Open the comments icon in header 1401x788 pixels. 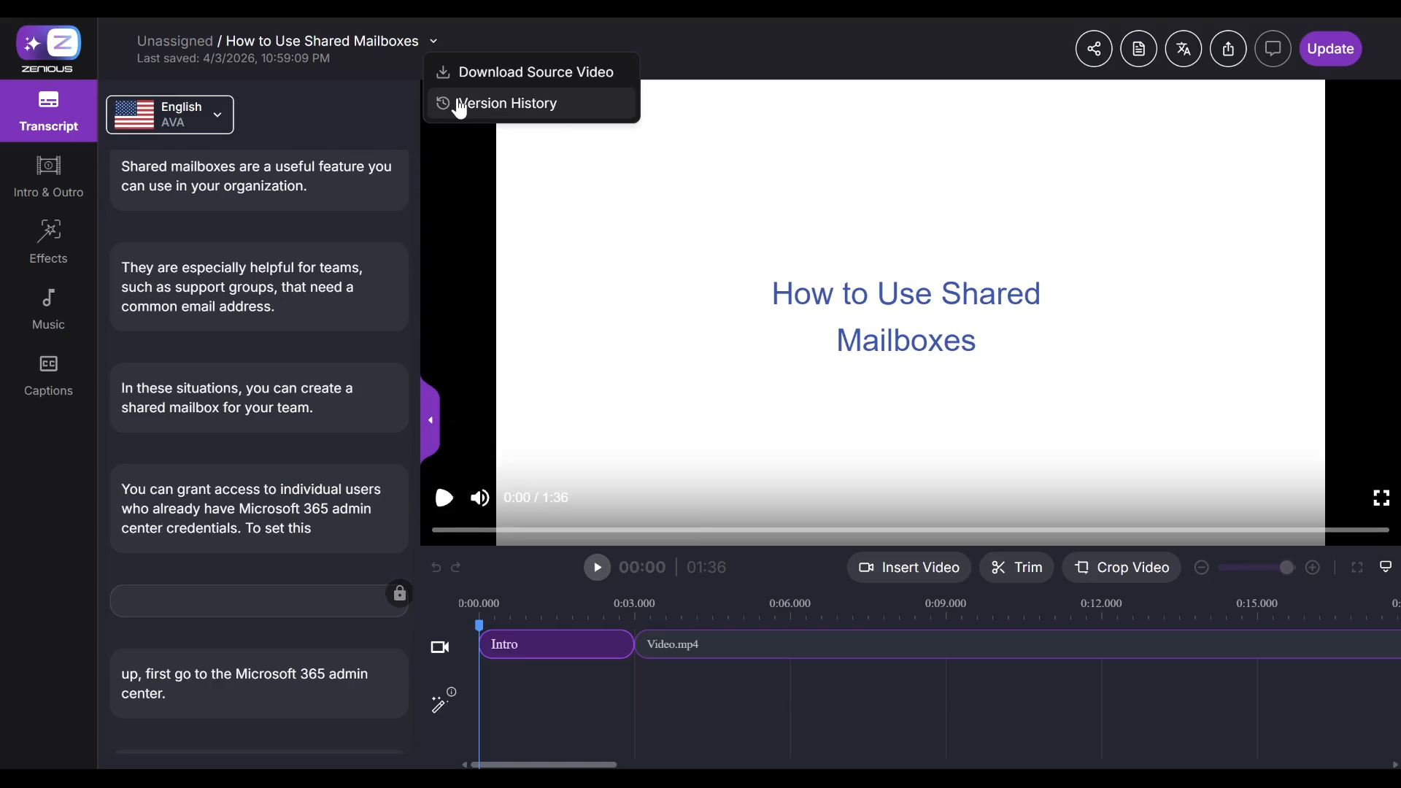1273,49
